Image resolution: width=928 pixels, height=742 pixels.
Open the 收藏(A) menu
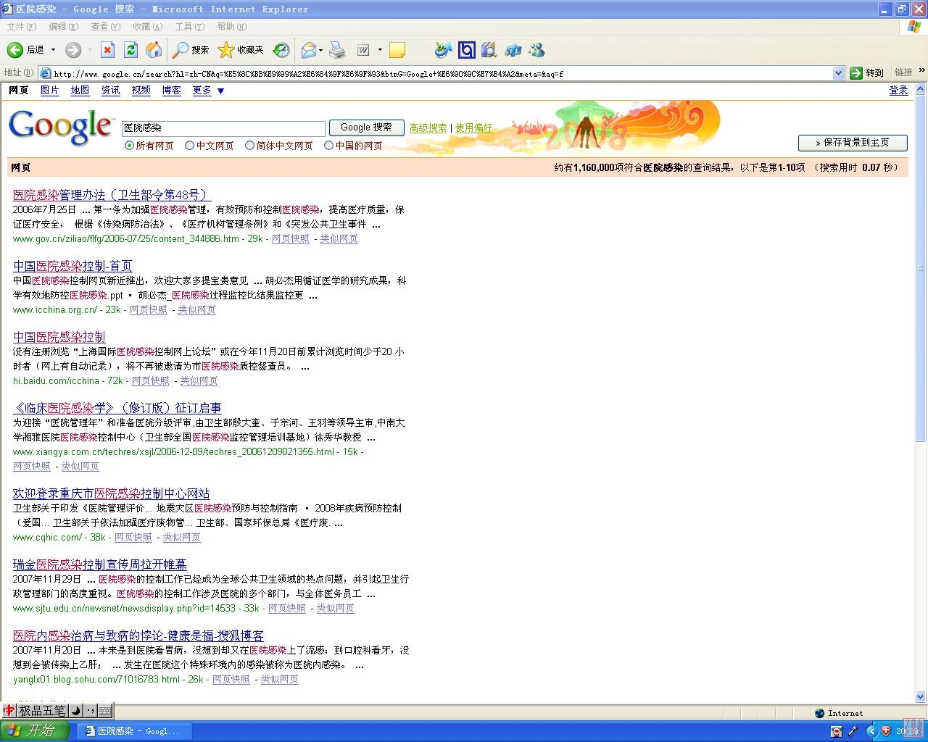147,27
